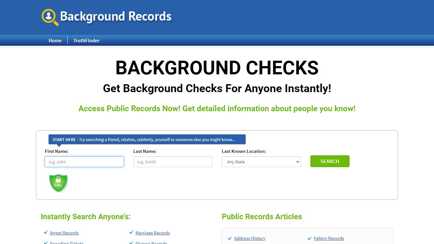
Task: Open the Address History article link
Action: point(250,238)
